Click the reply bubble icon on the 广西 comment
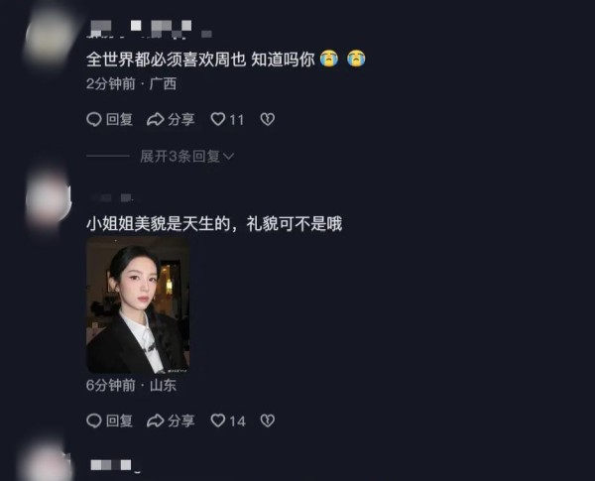This screenshot has width=595, height=481. click(94, 119)
